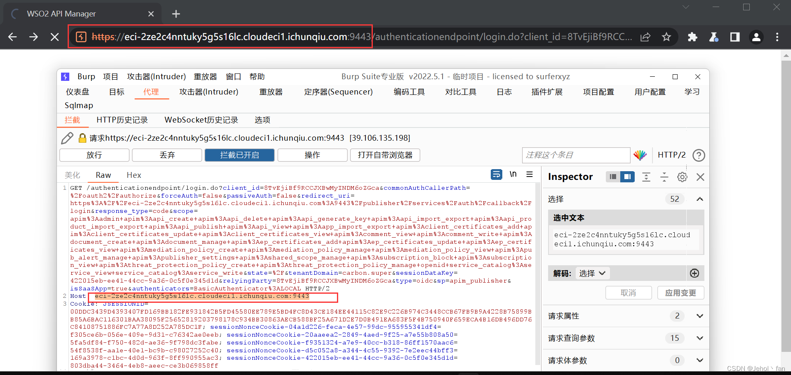Open a new browser tab

pyautogui.click(x=176, y=14)
